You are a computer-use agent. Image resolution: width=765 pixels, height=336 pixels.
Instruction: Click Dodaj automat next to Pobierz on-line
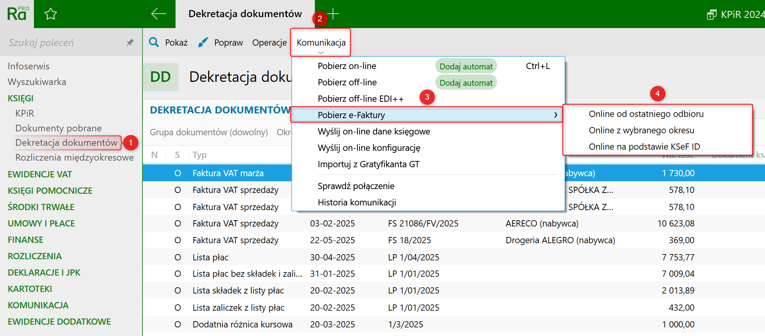click(466, 66)
